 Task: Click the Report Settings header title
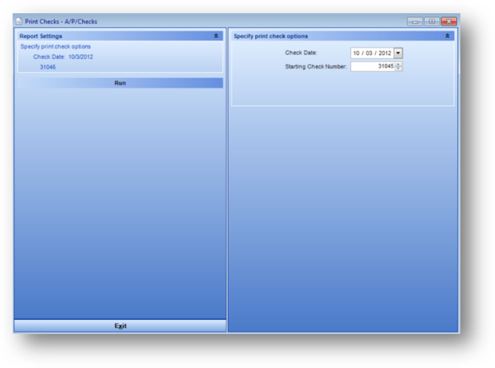click(x=41, y=36)
